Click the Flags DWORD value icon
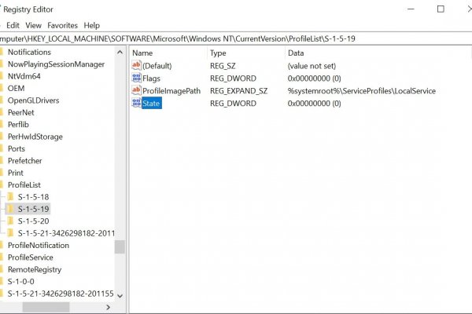 coord(136,78)
